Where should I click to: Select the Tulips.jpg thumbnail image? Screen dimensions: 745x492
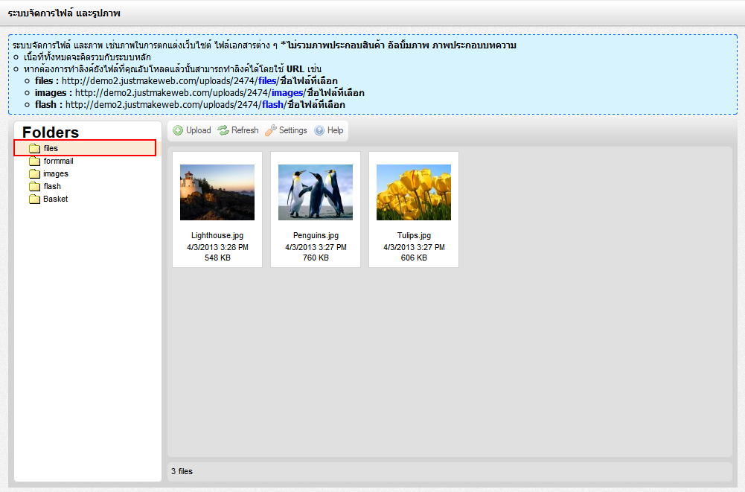tap(414, 192)
